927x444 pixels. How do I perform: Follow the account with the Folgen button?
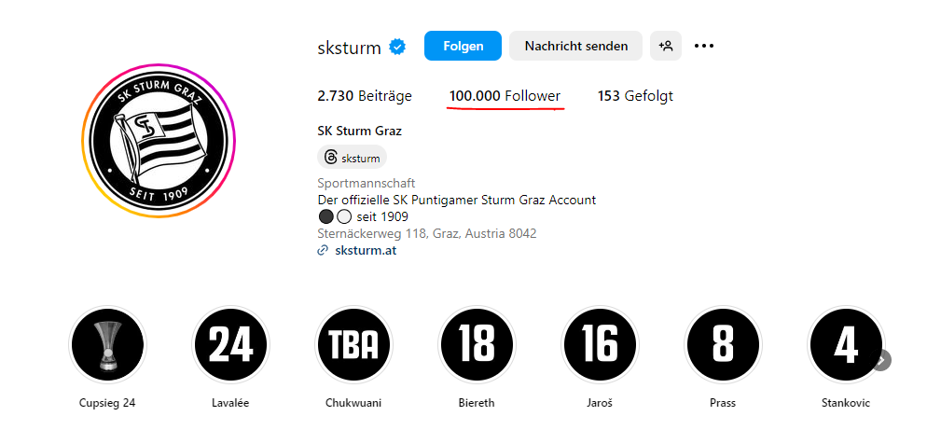coord(463,46)
